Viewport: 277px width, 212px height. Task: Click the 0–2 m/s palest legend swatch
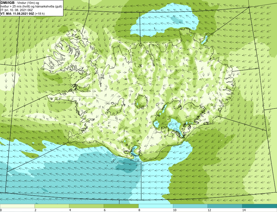17,206
